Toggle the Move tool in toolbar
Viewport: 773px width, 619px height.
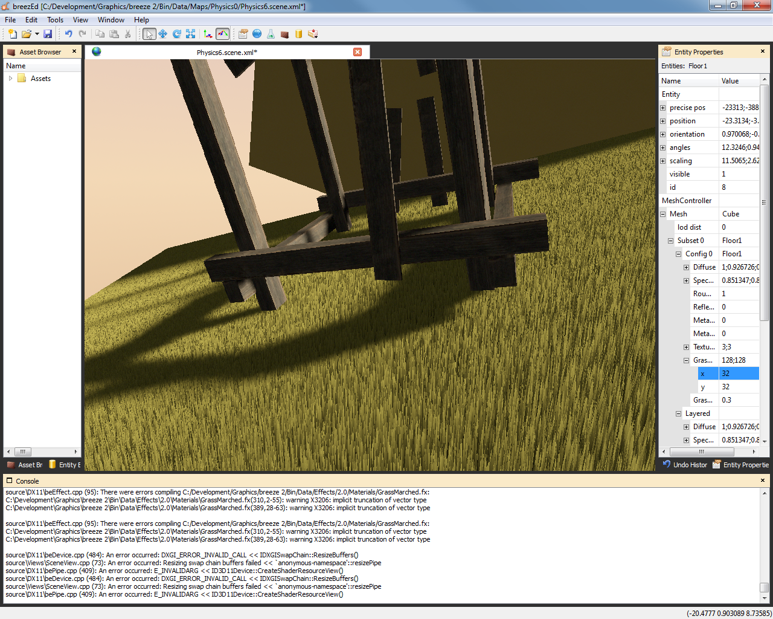163,34
